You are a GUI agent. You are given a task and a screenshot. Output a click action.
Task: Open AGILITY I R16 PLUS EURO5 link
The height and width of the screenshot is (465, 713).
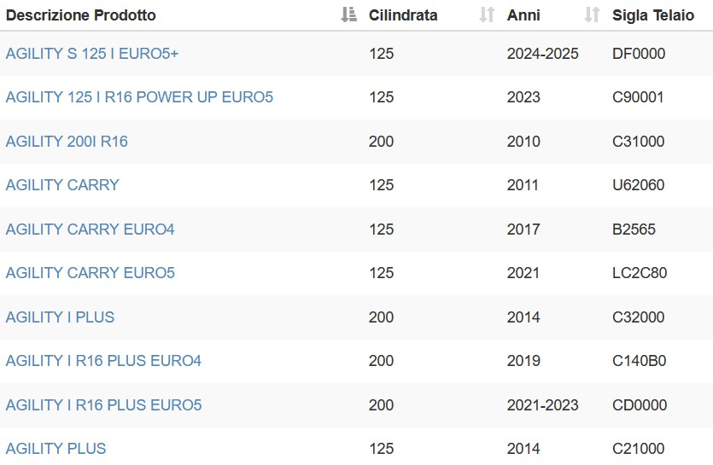(x=103, y=404)
